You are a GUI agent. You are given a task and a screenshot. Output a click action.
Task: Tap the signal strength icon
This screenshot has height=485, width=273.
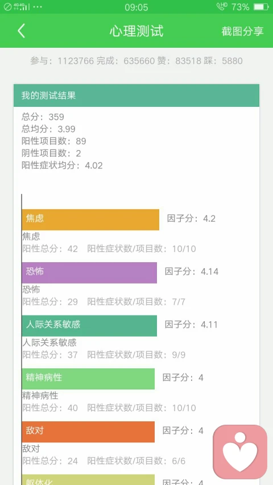point(22,6)
